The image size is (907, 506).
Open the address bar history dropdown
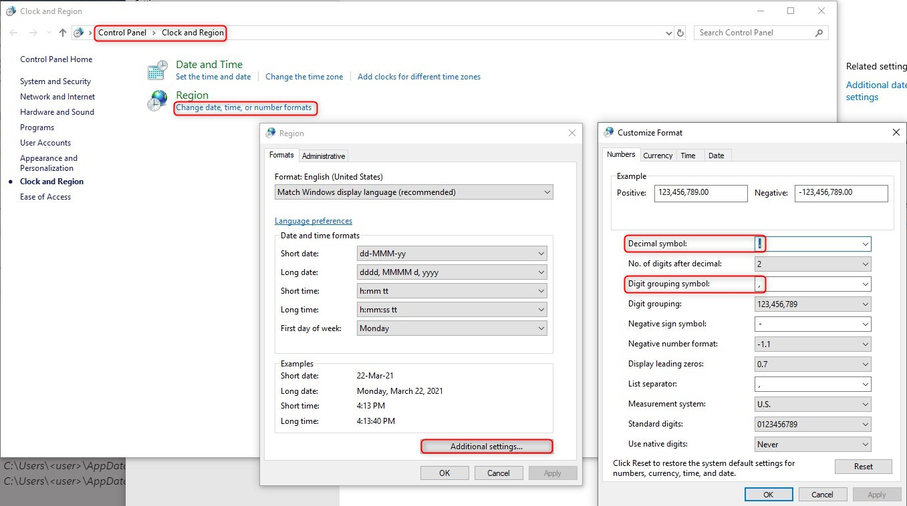point(668,32)
